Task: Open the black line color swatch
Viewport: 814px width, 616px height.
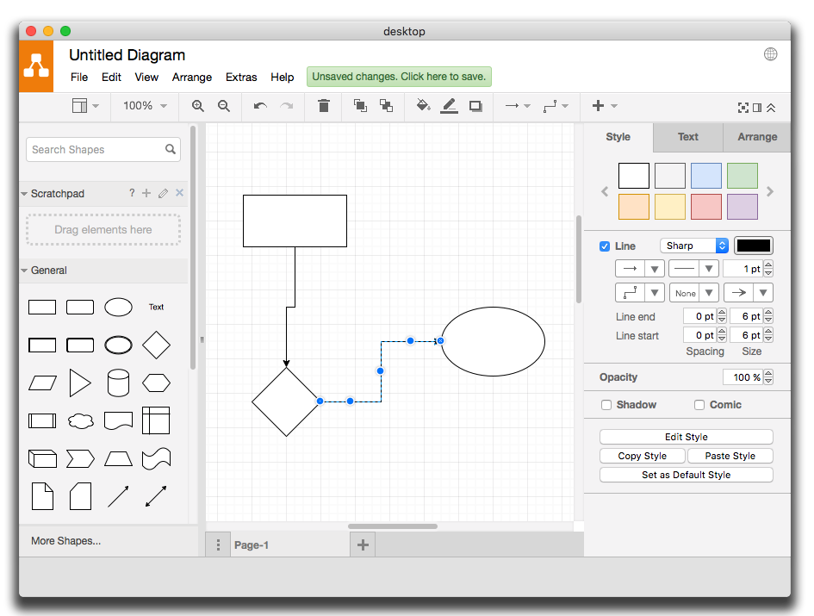Action: click(x=753, y=246)
